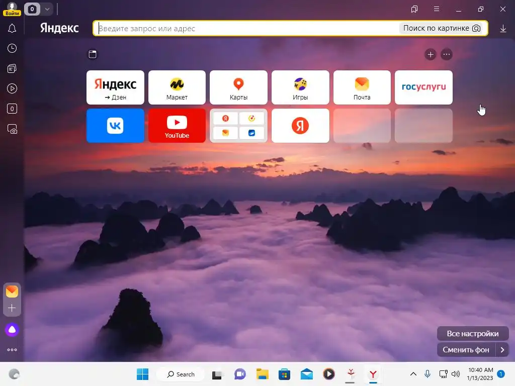Open the Windows Start menu
515x386 pixels.
[142, 374]
